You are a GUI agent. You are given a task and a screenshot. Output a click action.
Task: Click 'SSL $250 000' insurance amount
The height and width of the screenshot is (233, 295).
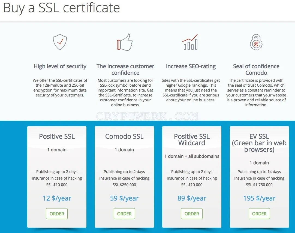[x=124, y=185]
